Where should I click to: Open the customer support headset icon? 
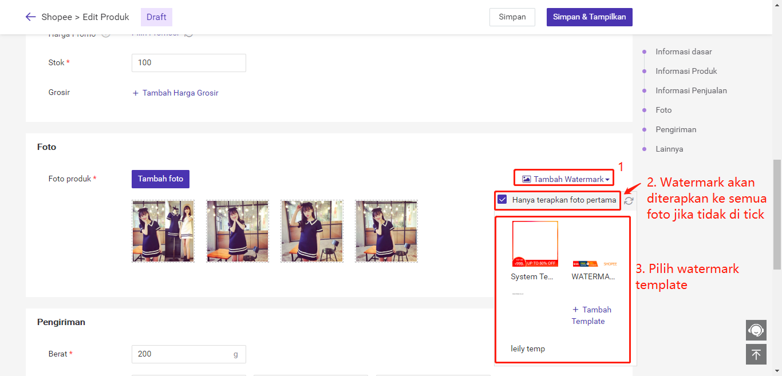(756, 331)
